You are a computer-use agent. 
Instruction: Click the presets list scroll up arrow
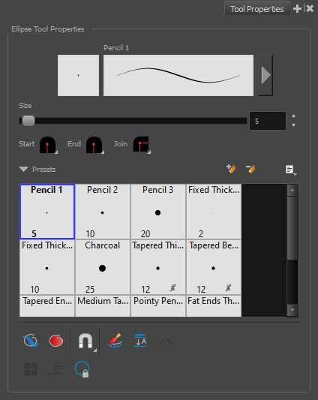292,191
